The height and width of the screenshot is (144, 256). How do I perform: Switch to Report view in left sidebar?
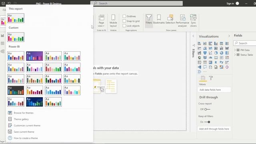click(x=2, y=36)
